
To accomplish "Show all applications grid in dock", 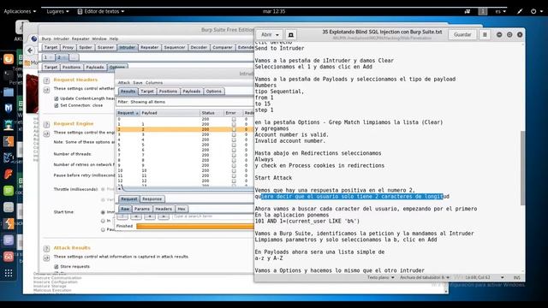I will coord(9,273).
